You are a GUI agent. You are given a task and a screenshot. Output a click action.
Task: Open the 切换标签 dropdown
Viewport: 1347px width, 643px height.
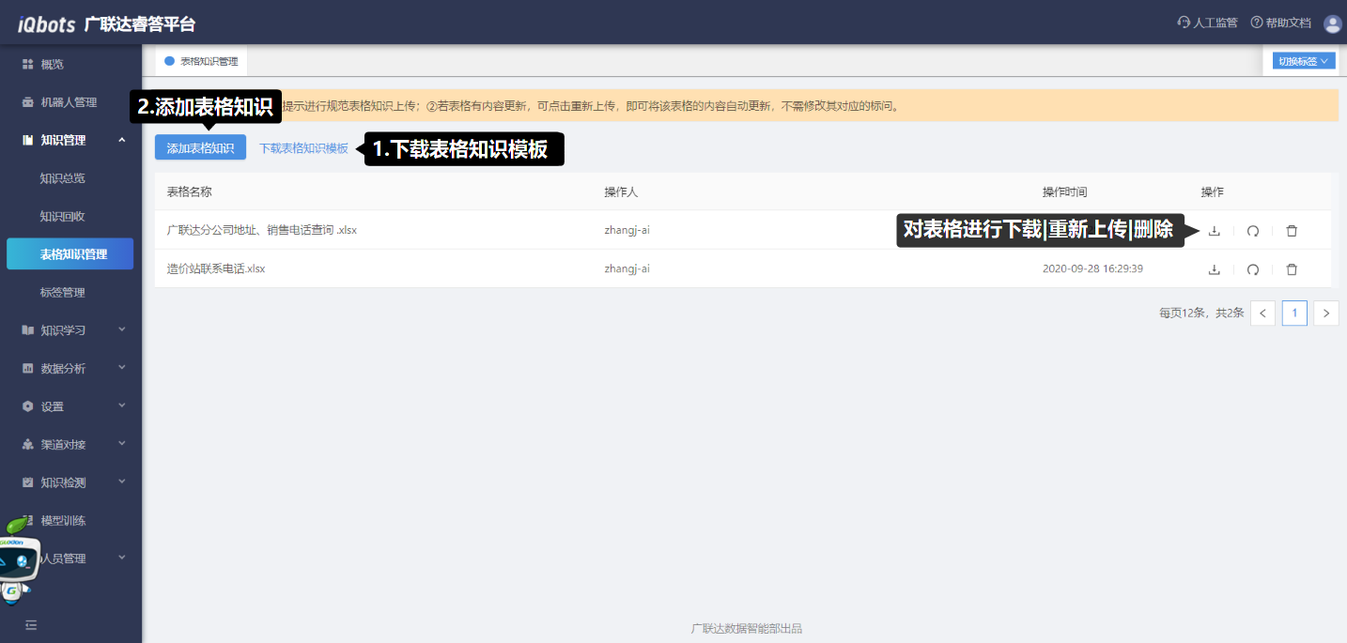coord(1301,61)
